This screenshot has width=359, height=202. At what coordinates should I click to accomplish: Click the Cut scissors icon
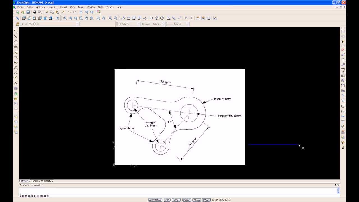coord(47,12)
